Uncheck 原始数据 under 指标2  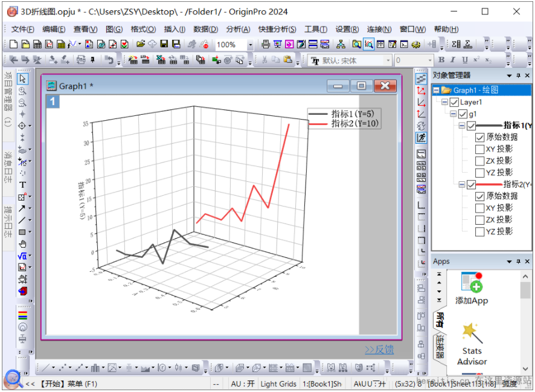[479, 196]
